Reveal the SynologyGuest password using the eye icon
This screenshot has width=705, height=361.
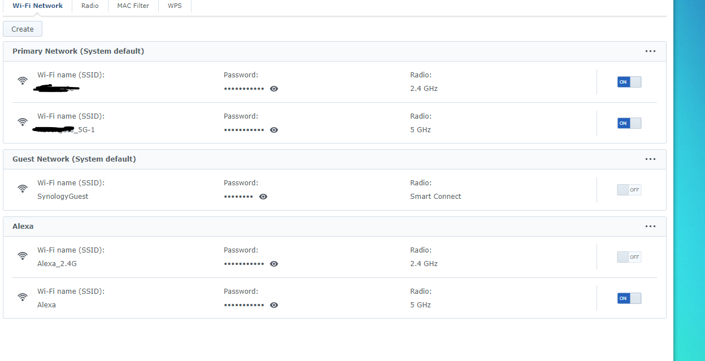pyautogui.click(x=263, y=197)
